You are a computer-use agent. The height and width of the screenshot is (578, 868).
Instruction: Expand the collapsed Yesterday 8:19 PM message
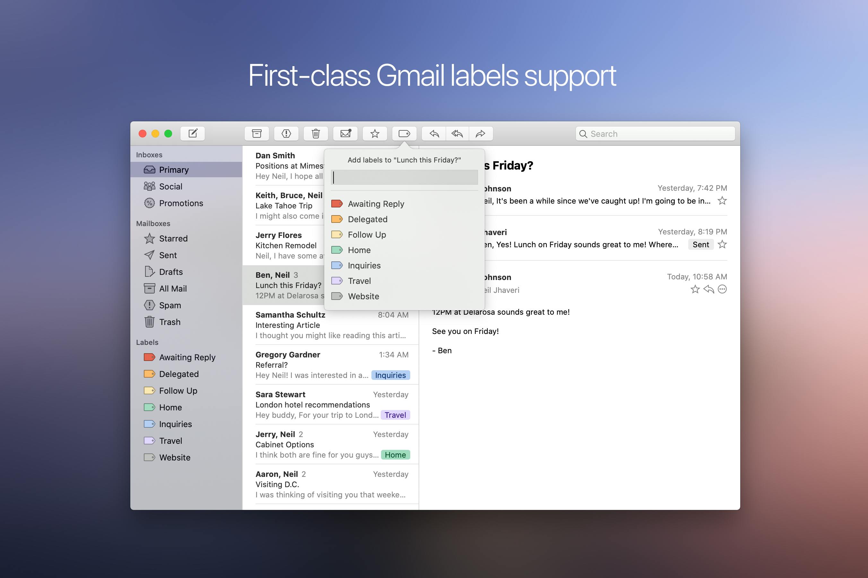606,238
